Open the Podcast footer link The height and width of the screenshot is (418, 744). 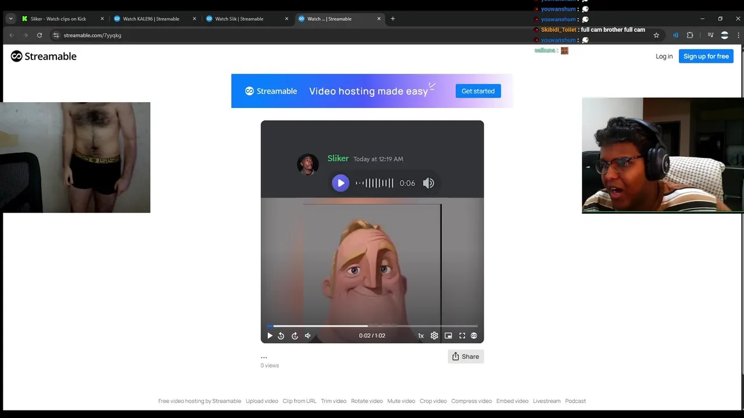575,401
